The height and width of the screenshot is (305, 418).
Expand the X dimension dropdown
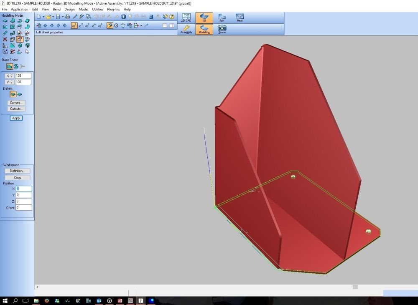10,76
